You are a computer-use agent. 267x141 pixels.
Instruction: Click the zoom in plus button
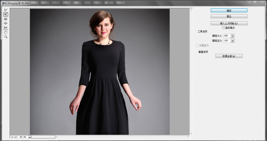pyautogui.click(x=15, y=137)
